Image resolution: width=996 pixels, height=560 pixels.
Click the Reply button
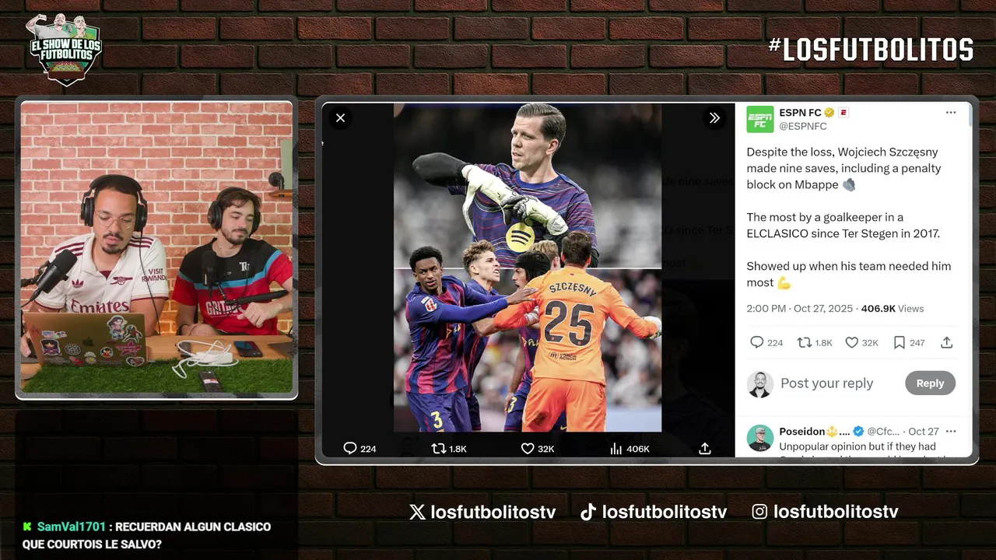[x=930, y=383]
